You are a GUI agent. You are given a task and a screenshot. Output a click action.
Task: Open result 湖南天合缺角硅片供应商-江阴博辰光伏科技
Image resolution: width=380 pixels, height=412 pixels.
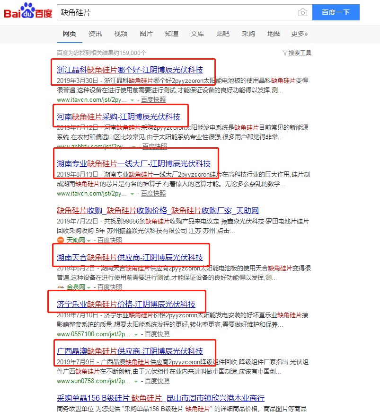click(130, 257)
